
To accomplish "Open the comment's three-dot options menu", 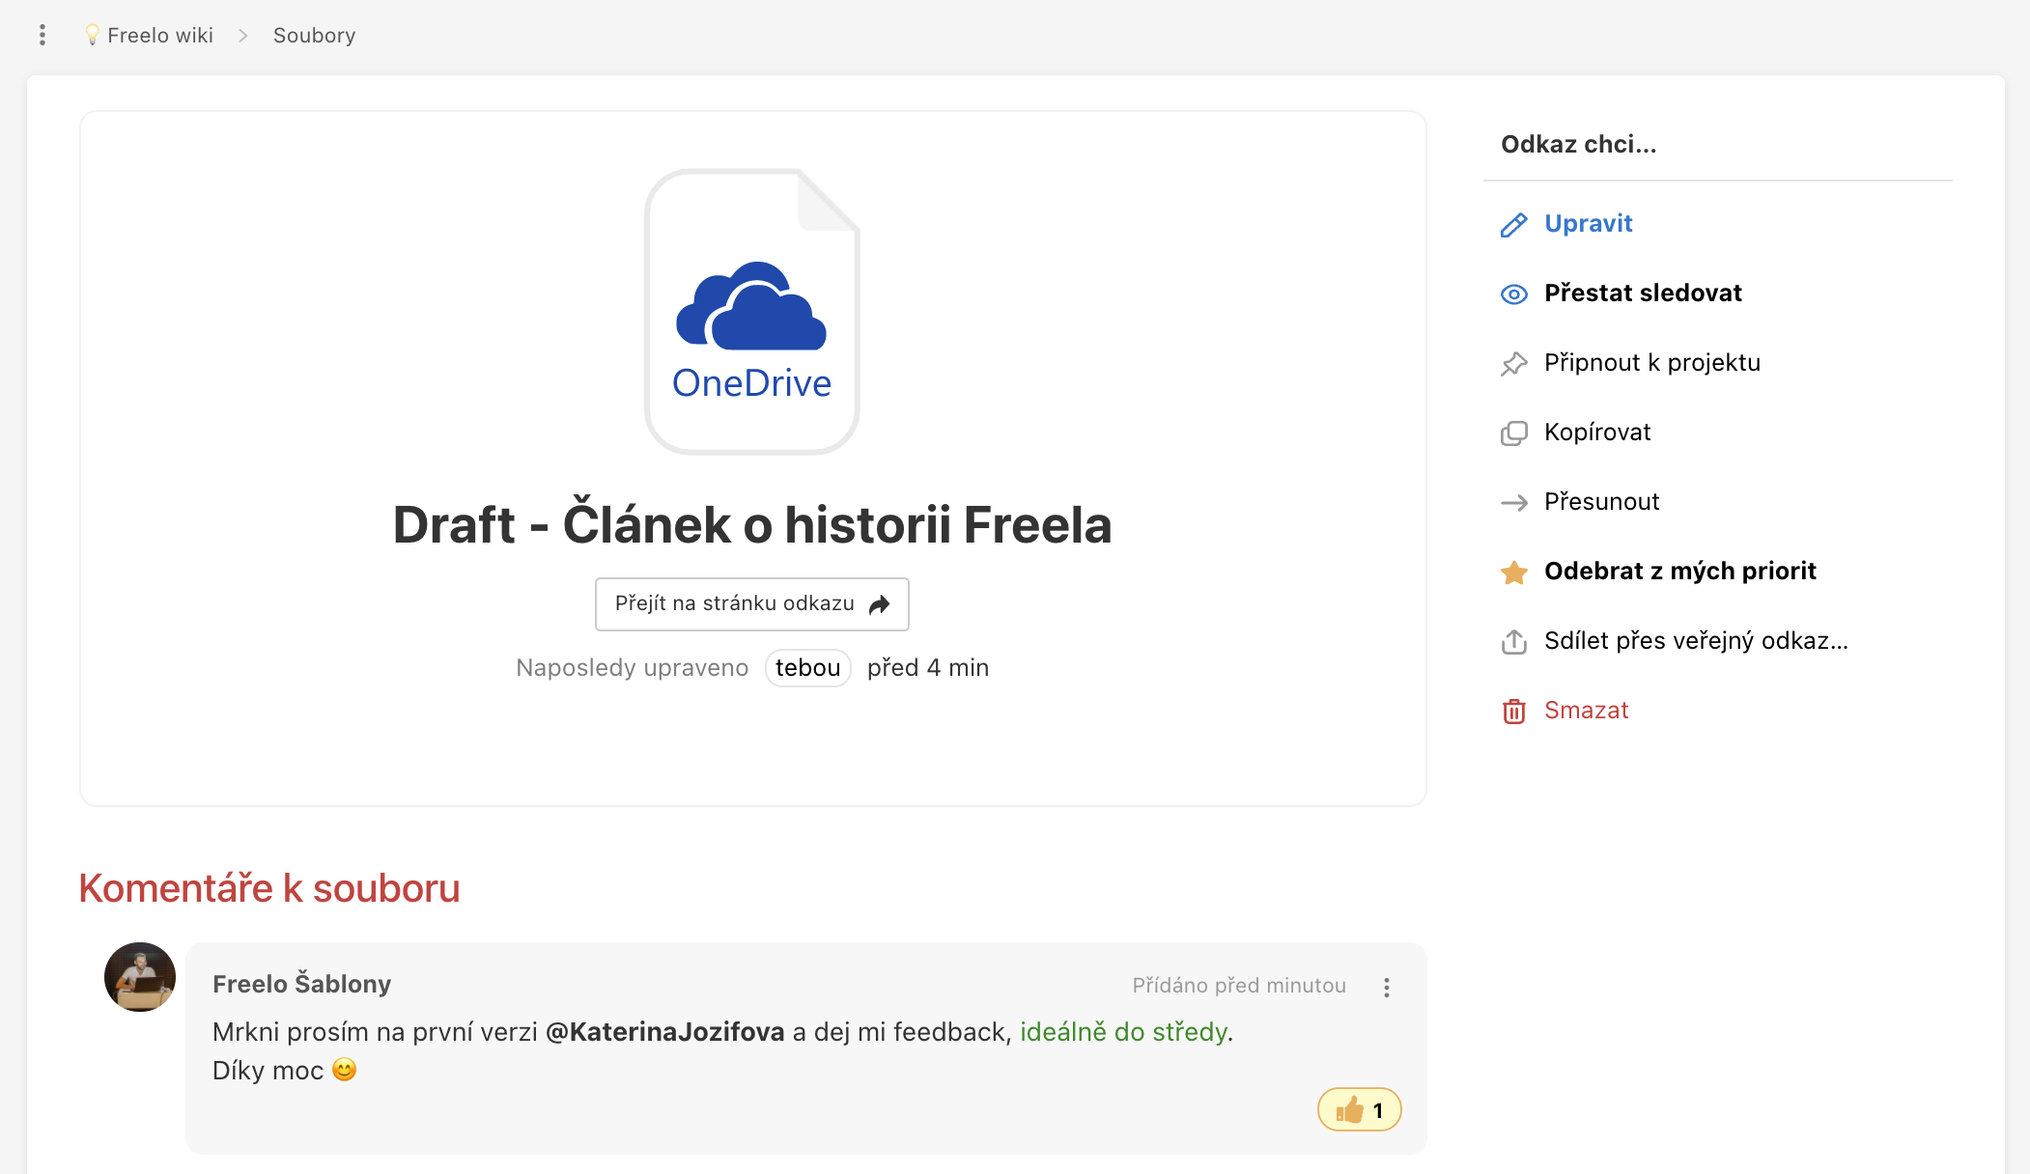I will pyautogui.click(x=1387, y=988).
